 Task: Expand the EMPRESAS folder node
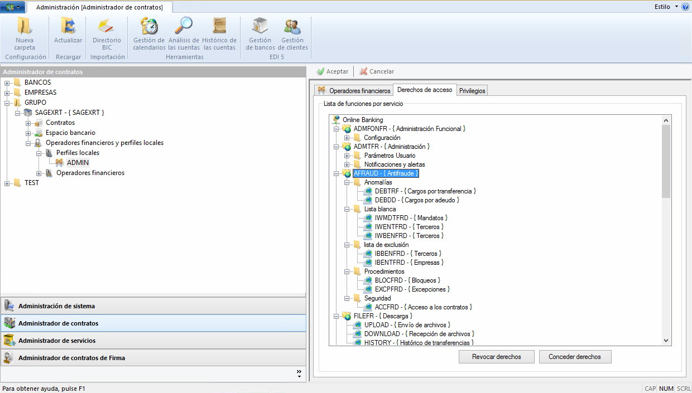pos(7,93)
